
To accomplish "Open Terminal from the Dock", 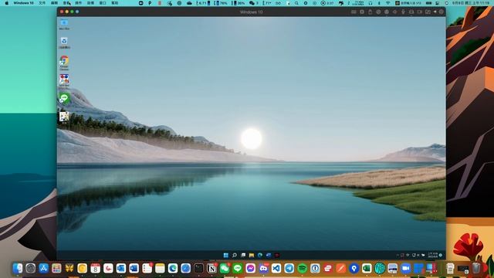I will click(198, 268).
